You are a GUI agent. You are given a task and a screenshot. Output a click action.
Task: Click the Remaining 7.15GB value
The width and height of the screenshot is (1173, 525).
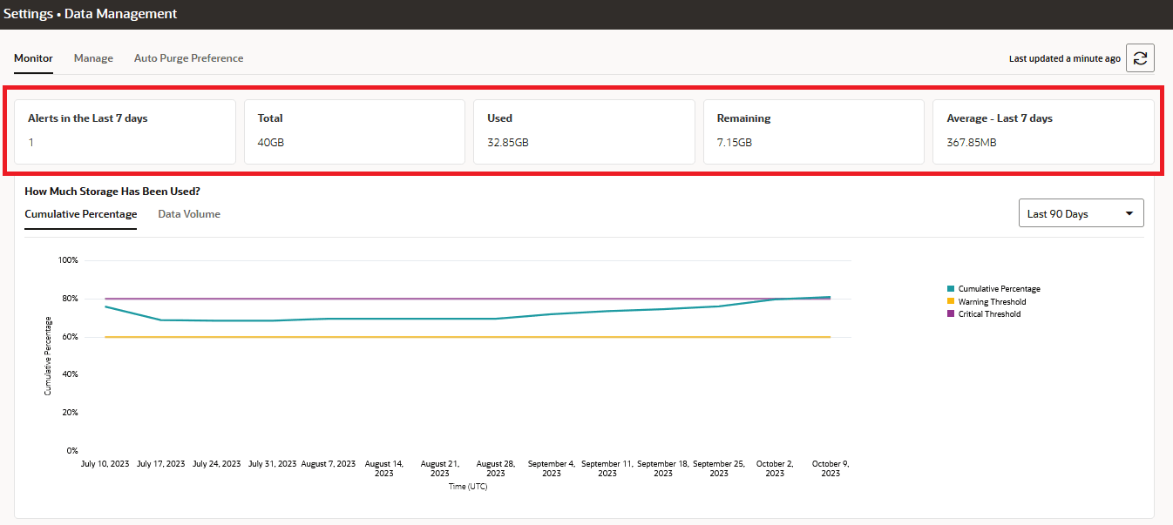(734, 142)
